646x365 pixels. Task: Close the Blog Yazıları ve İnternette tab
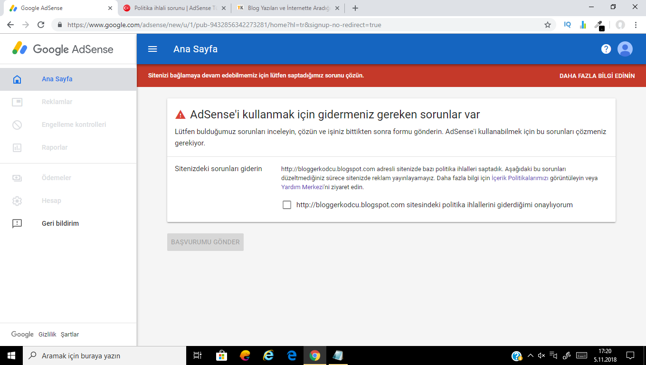pyautogui.click(x=337, y=8)
